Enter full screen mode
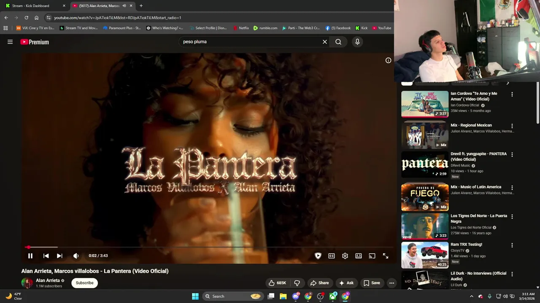This screenshot has height=303, width=540. coord(386,256)
